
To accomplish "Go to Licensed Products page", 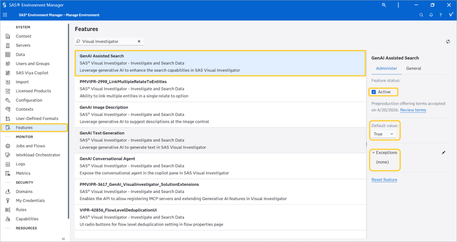I will 33,91.
